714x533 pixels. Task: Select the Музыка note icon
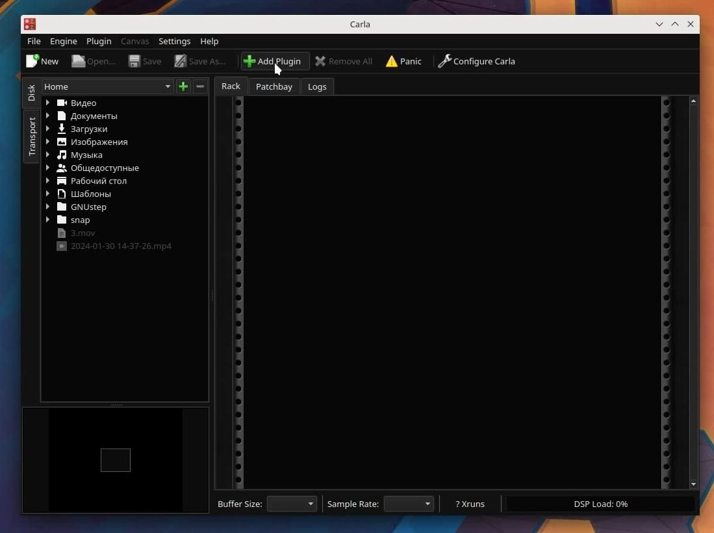tap(62, 155)
